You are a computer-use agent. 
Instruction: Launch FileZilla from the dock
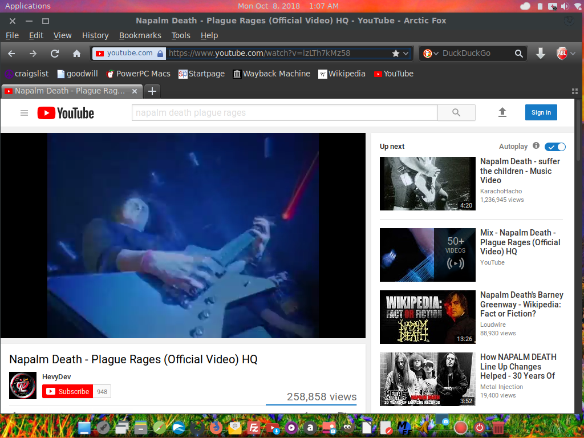click(x=254, y=428)
